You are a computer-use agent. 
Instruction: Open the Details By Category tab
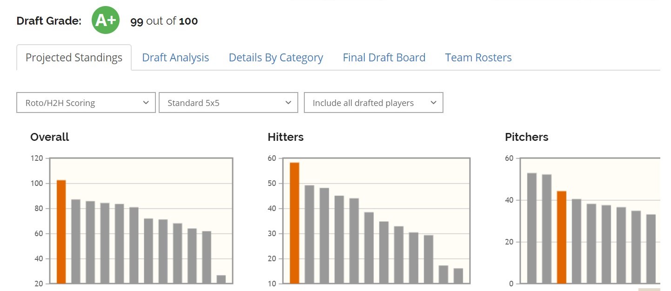click(276, 58)
